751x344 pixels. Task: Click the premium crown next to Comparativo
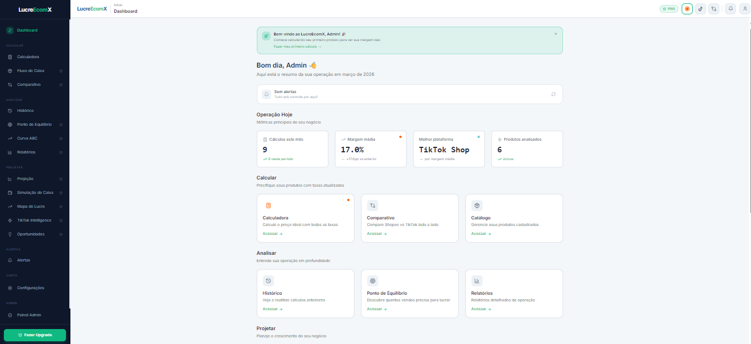click(61, 85)
